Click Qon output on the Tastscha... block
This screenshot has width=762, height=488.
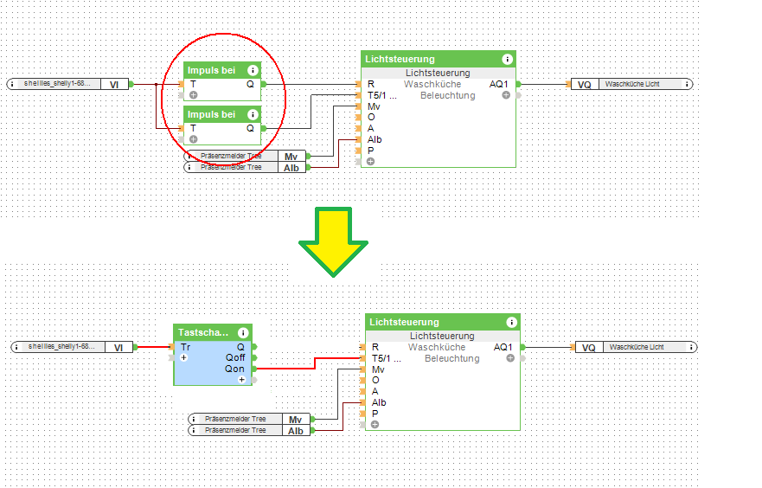[234, 369]
